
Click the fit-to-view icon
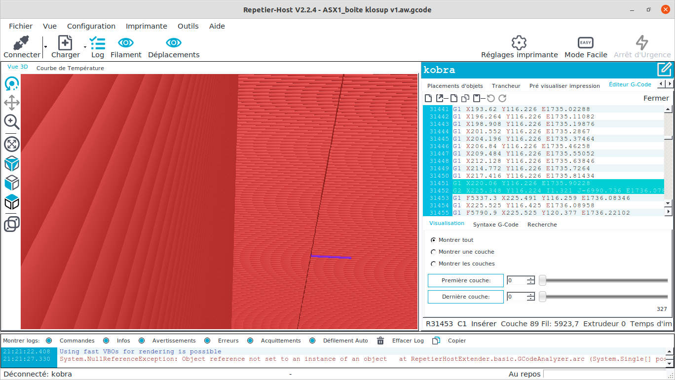coord(12,144)
